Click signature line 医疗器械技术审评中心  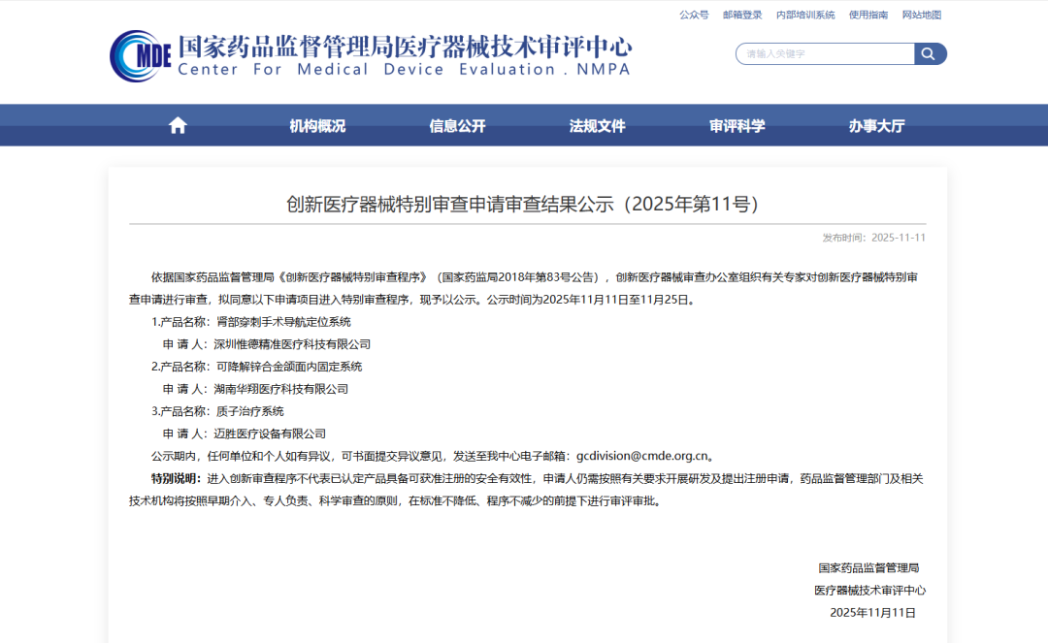click(x=869, y=591)
